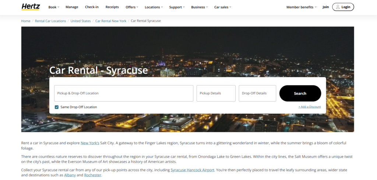The image size is (377, 180).
Task: Uncheck Same Drop-Off Location checkbox
Action: pos(56,107)
